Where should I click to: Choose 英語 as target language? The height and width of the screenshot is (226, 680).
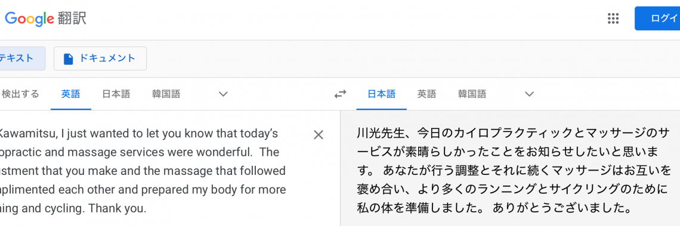point(426,94)
